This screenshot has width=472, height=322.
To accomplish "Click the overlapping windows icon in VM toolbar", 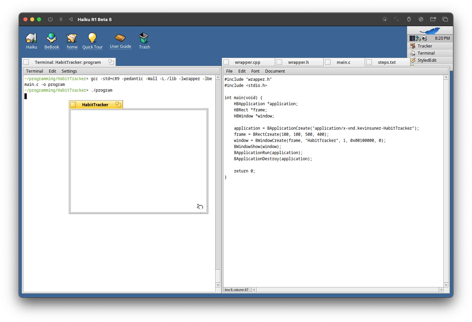I will click(x=445, y=19).
